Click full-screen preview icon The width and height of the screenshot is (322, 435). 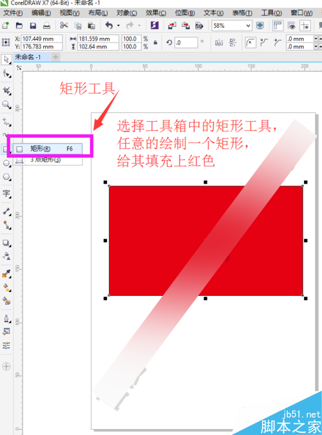tap(260, 26)
